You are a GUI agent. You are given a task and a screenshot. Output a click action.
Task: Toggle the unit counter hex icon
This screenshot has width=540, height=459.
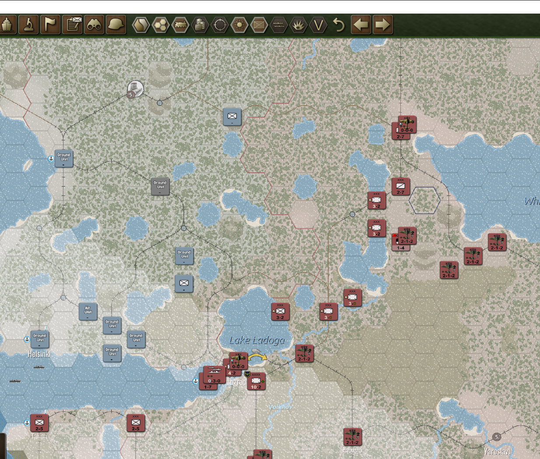(x=259, y=25)
